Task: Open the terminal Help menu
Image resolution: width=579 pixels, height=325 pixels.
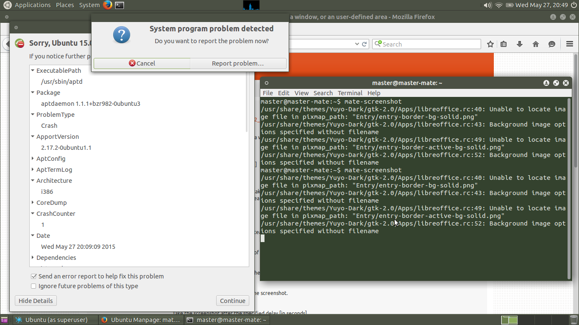Action: [x=374, y=93]
